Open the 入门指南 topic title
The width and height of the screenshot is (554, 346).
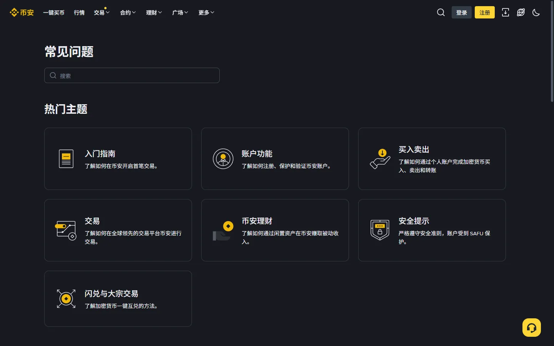[100, 154]
